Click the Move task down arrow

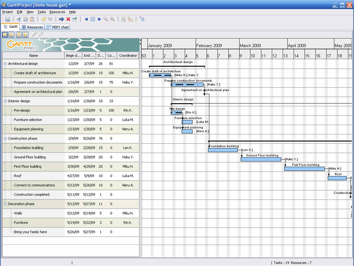19,35
